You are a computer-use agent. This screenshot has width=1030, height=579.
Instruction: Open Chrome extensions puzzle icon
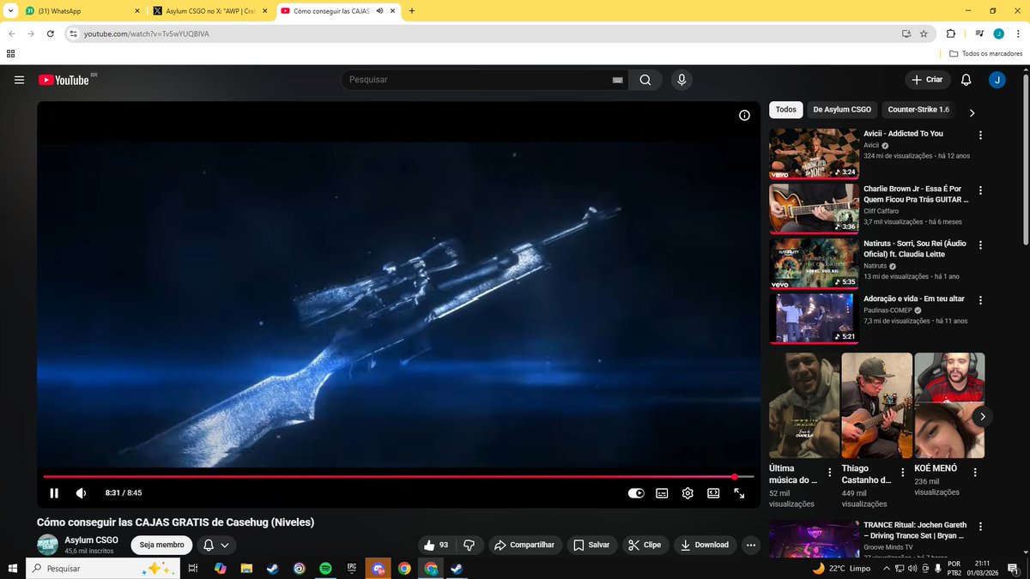[x=950, y=33]
